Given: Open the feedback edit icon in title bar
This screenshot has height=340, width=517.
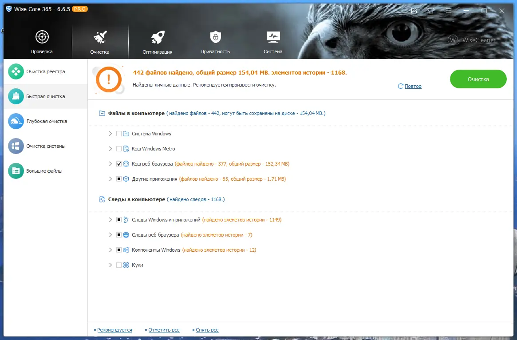Looking at the screenshot, I should (x=414, y=11).
